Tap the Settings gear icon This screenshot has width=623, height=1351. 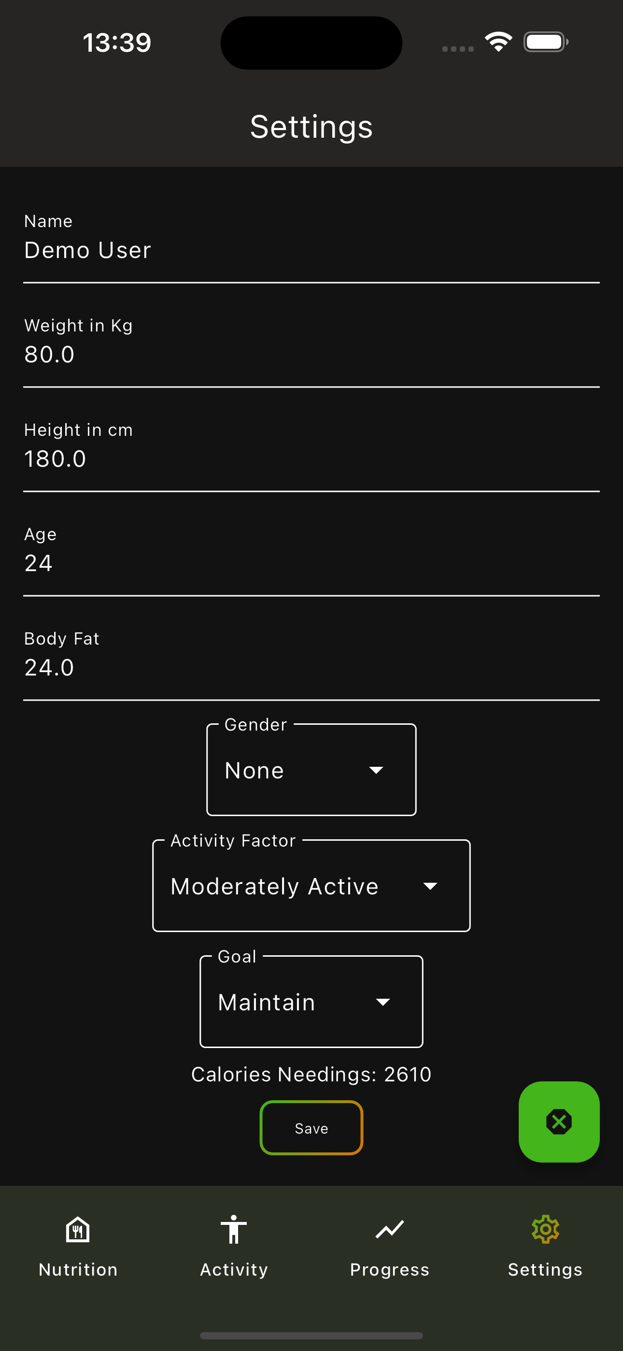pyautogui.click(x=545, y=1229)
